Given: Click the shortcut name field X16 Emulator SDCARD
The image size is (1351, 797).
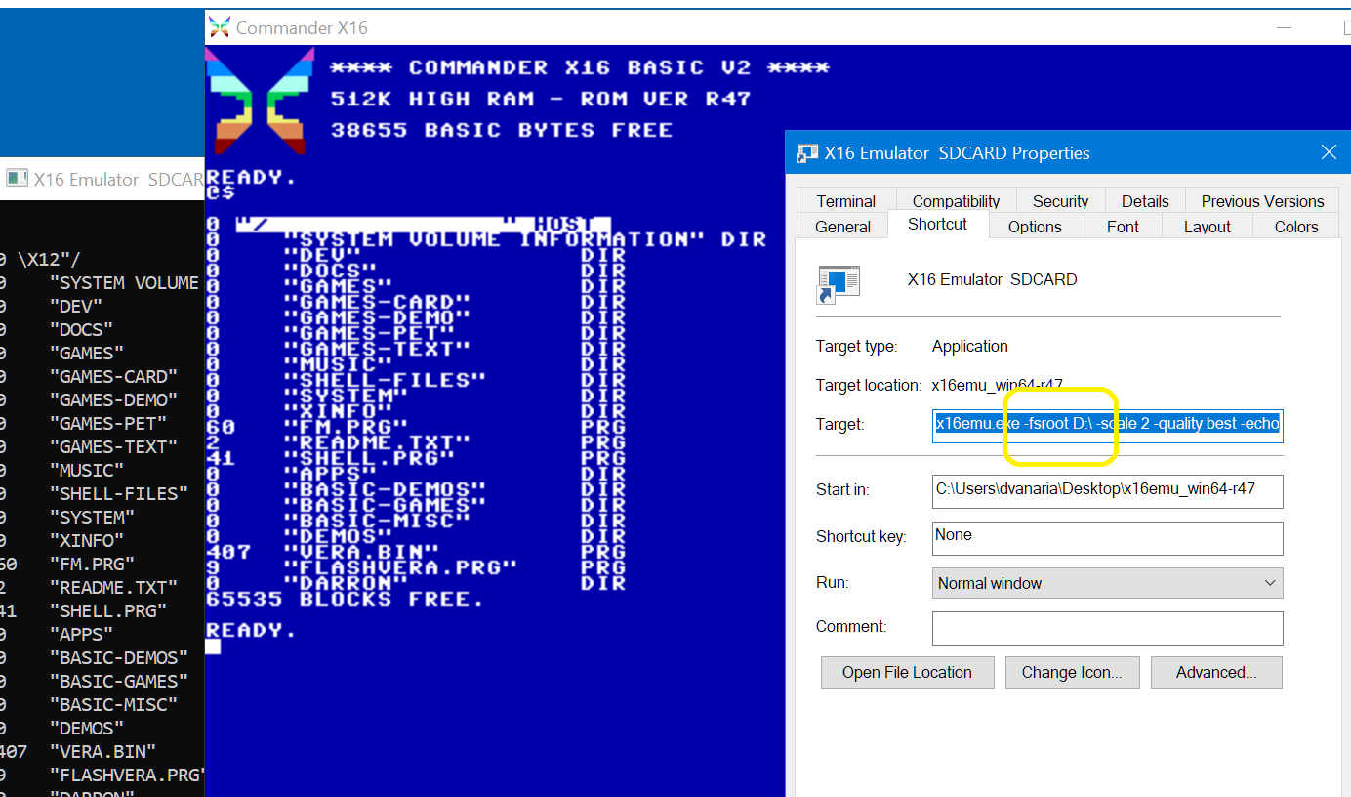Looking at the screenshot, I should (x=993, y=279).
